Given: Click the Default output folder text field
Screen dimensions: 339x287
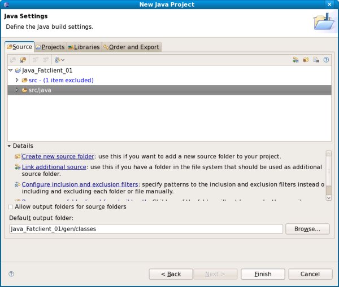Looking at the screenshot, I should point(146,229).
